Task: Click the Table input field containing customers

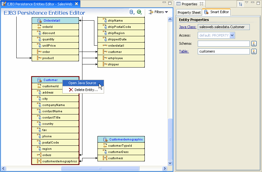Action: point(224,52)
